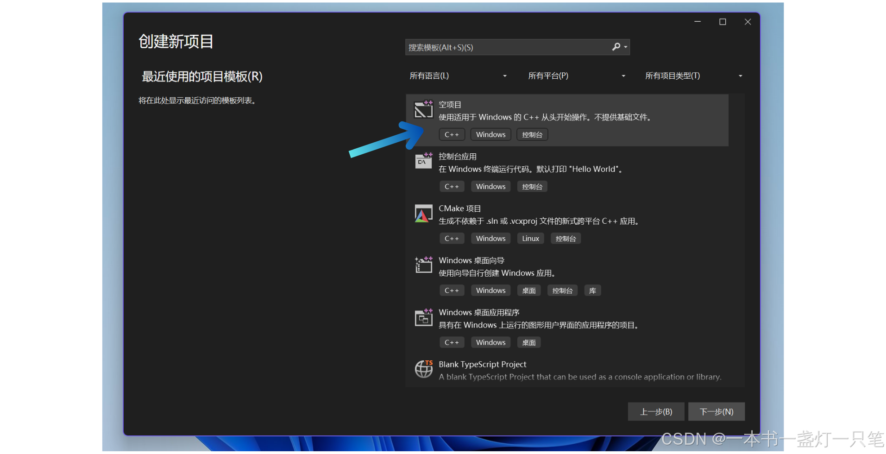Click the 将在此处显示最近访问的模板列表 message
Viewport: 886px width, 454px height.
197,101
